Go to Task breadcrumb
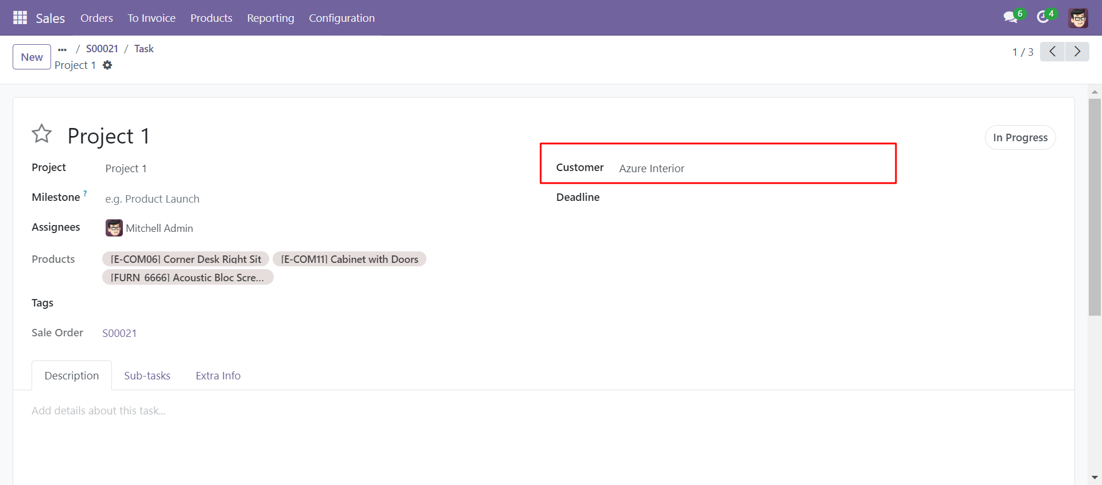 (x=144, y=49)
